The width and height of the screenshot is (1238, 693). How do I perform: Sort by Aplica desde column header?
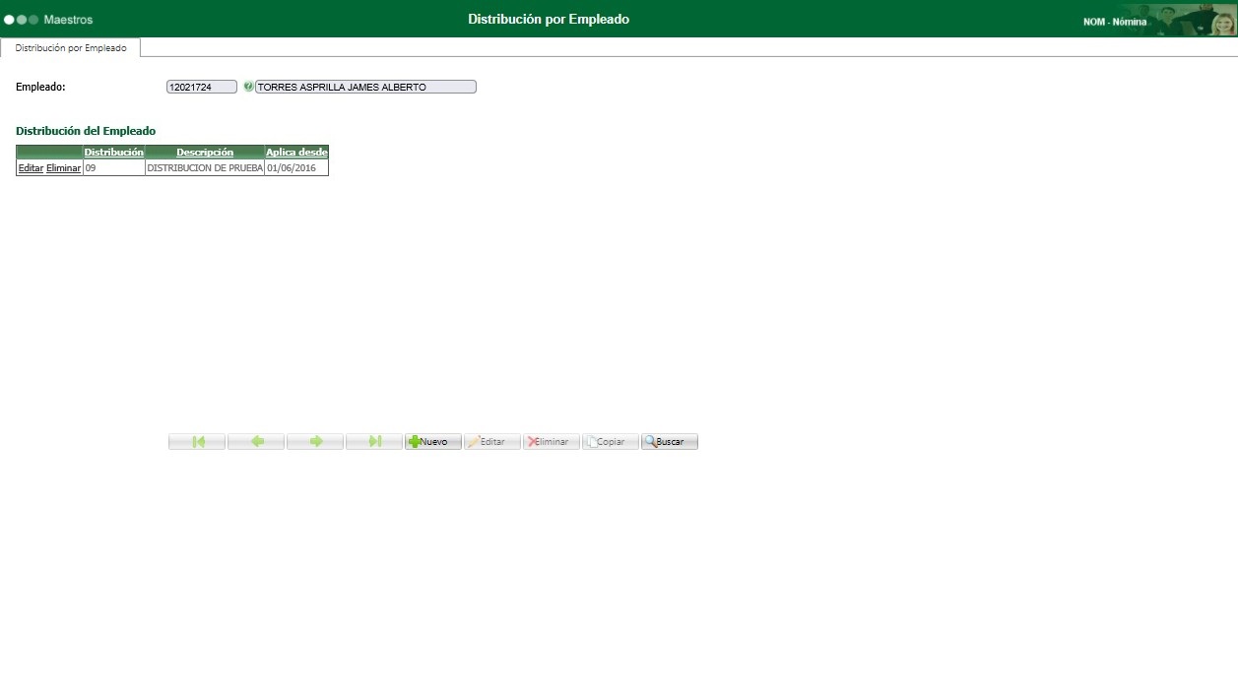point(296,152)
